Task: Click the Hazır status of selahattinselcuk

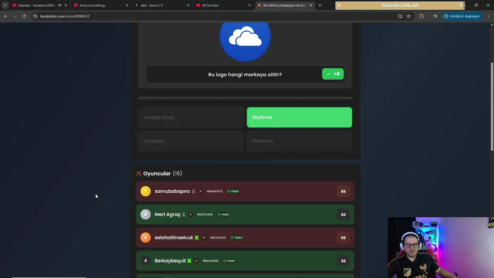Action: (236, 238)
